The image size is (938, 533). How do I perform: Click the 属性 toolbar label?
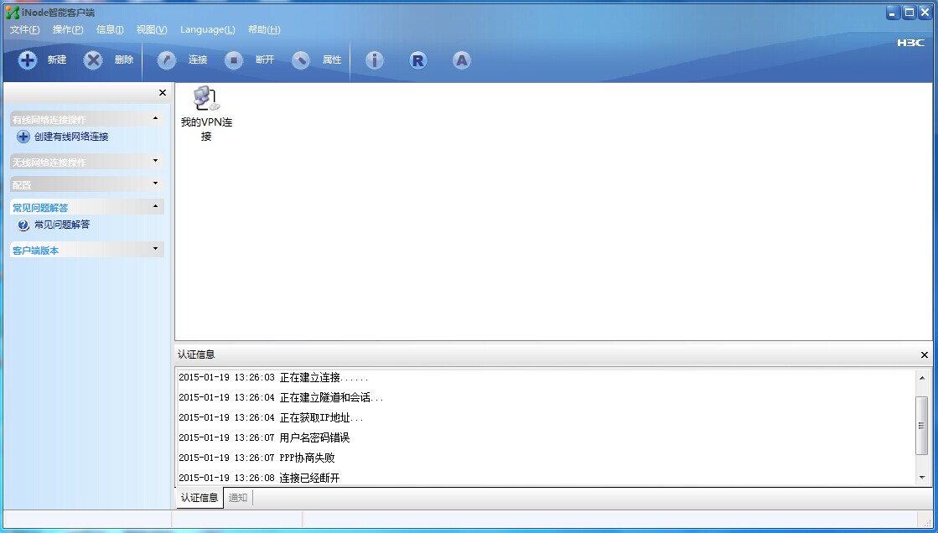coord(332,60)
